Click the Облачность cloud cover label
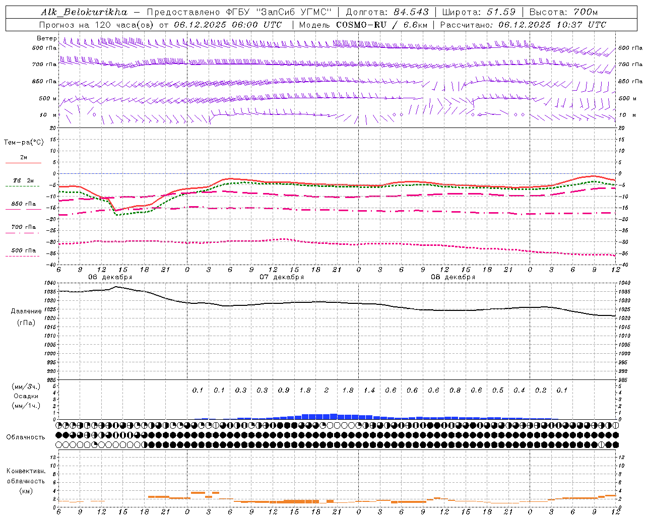The image size is (645, 516). 26,437
